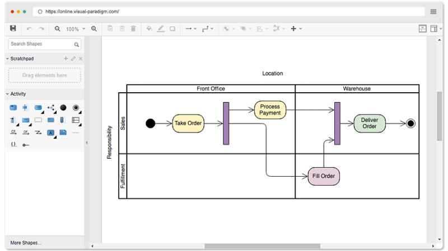Add a new item to Scratchpad with plus icon
Image resolution: width=448 pixels, height=251 pixels.
point(66,59)
